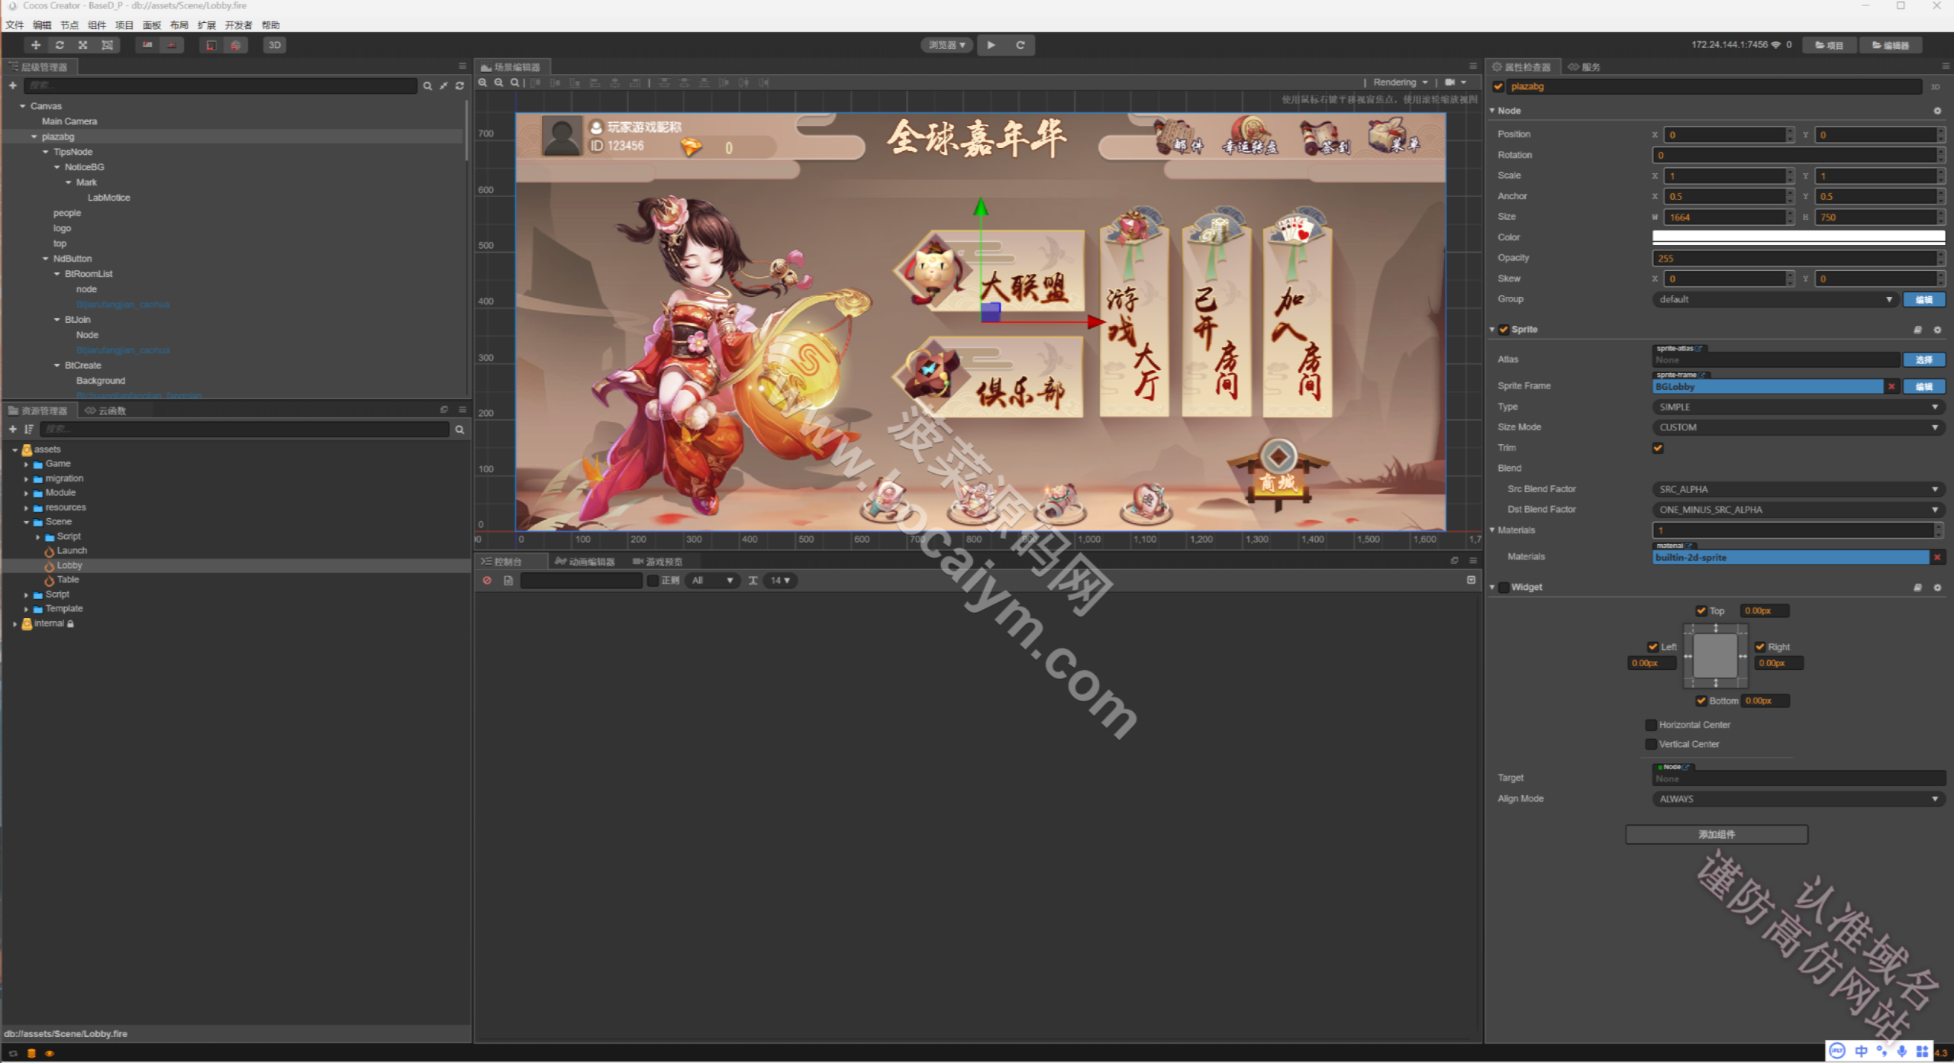
Task: Change the asset sort order
Action: tap(29, 430)
